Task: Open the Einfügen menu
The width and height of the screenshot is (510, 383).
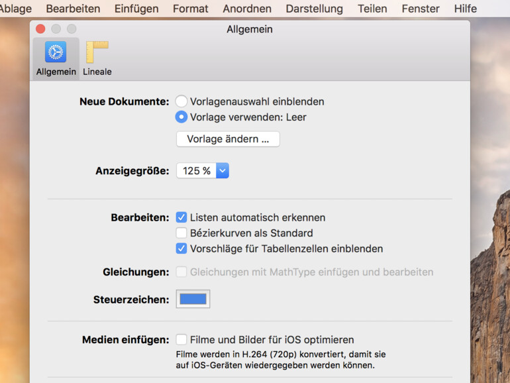Action: [136, 9]
